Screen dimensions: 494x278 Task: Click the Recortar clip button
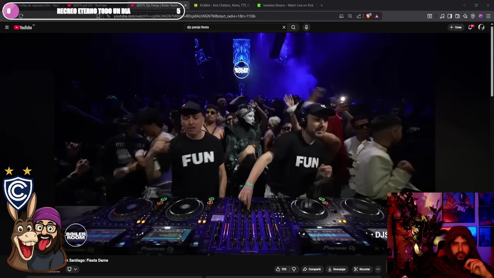362,269
